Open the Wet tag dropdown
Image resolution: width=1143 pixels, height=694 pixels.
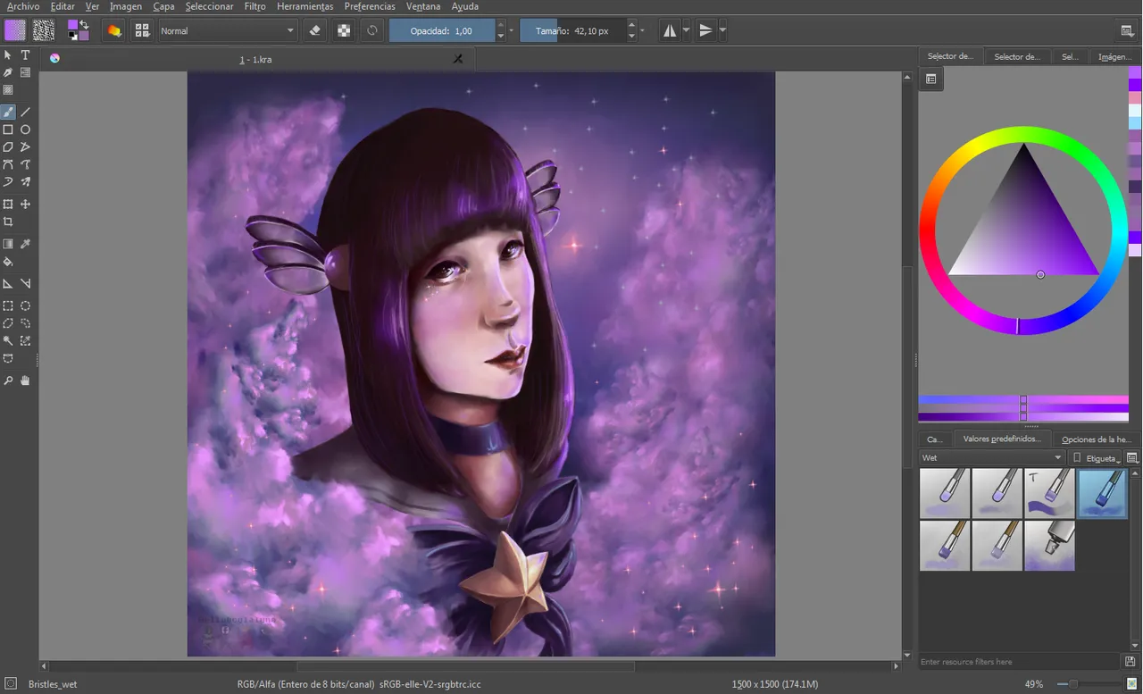pyautogui.click(x=992, y=457)
